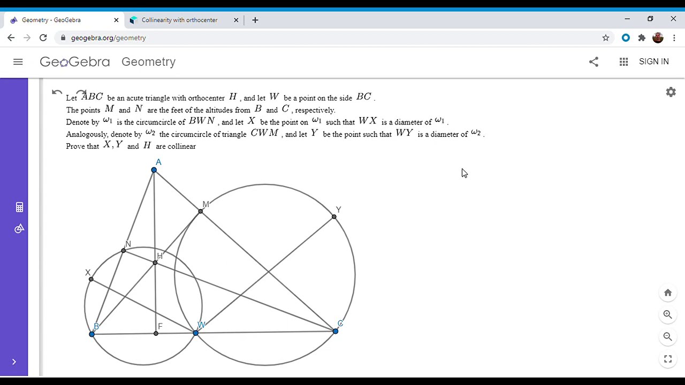
Task: Toggle fullscreen mode
Action: coord(668,359)
